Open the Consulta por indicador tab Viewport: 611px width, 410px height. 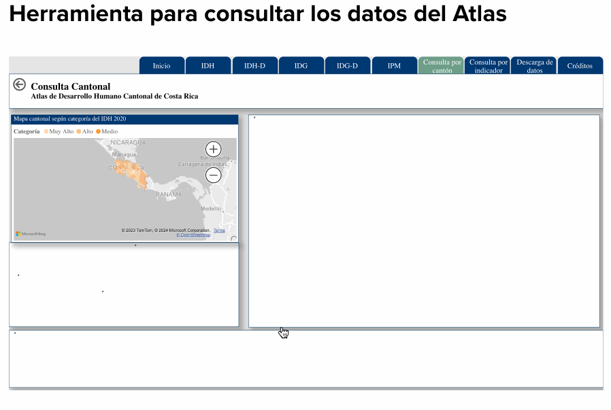(488, 66)
